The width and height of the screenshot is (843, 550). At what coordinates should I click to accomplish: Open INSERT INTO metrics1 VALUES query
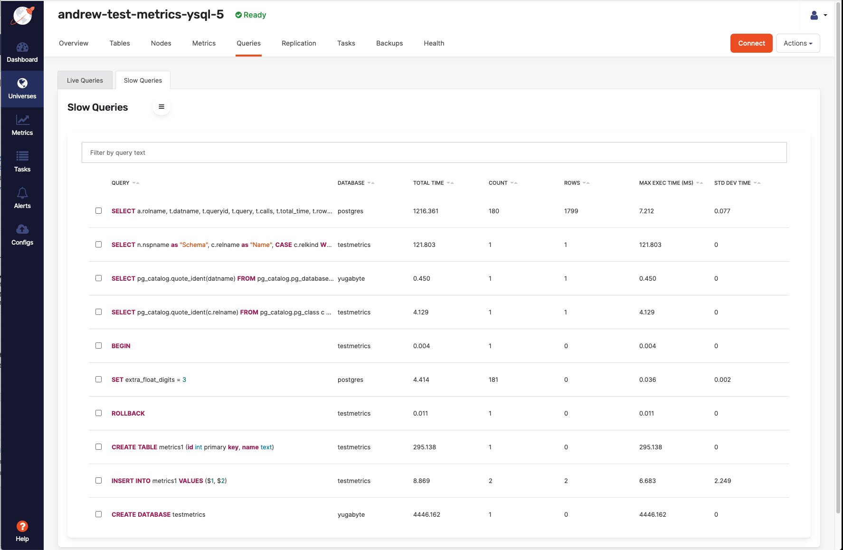[x=169, y=481]
